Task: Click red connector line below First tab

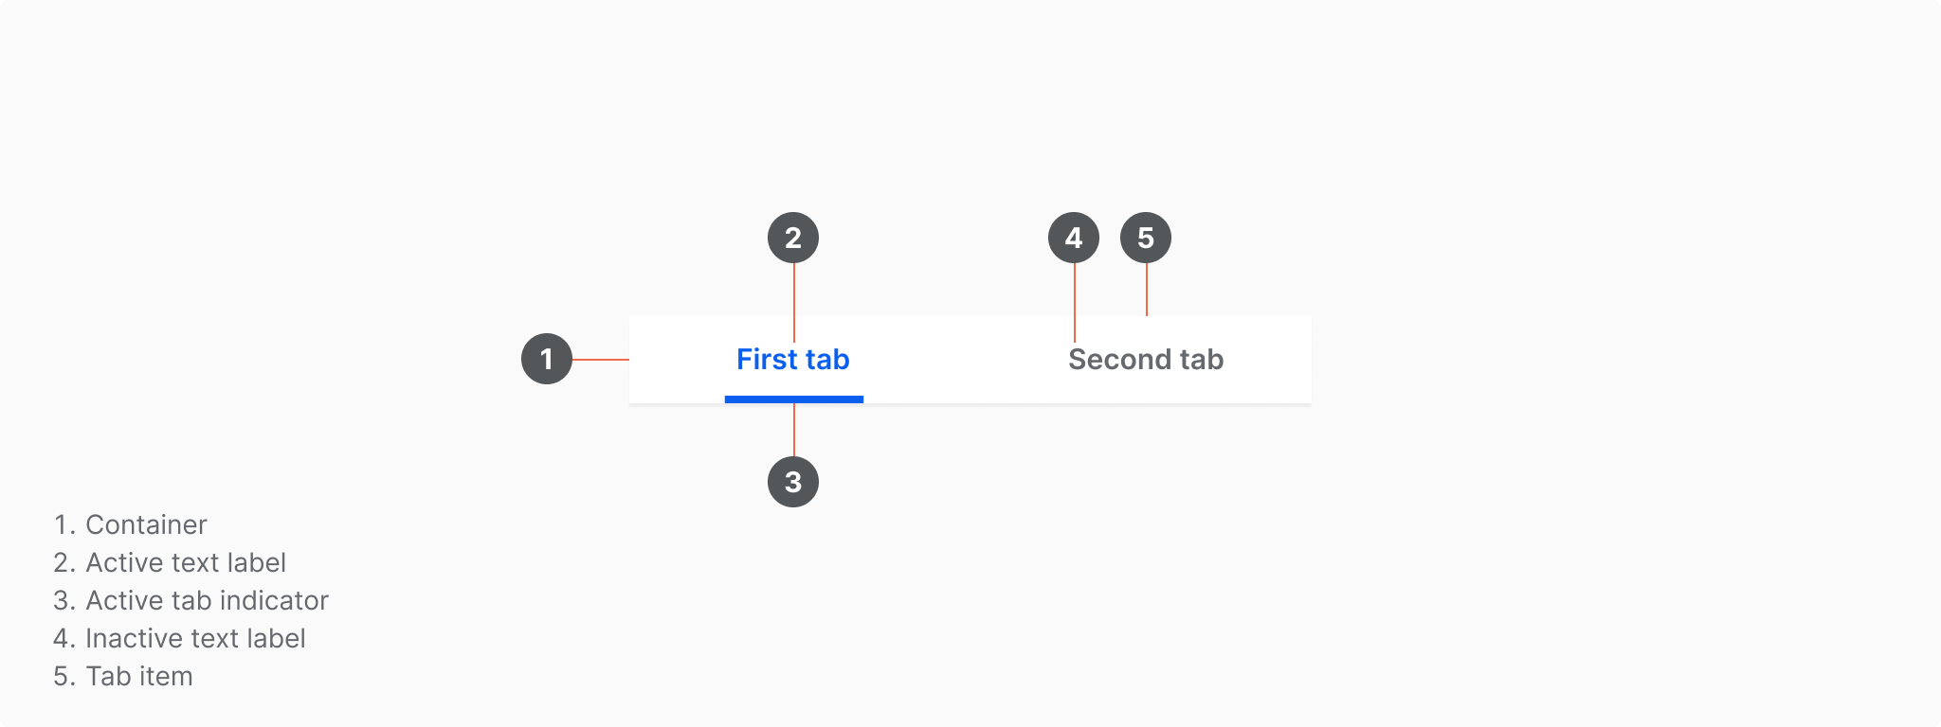Action: click(x=794, y=430)
